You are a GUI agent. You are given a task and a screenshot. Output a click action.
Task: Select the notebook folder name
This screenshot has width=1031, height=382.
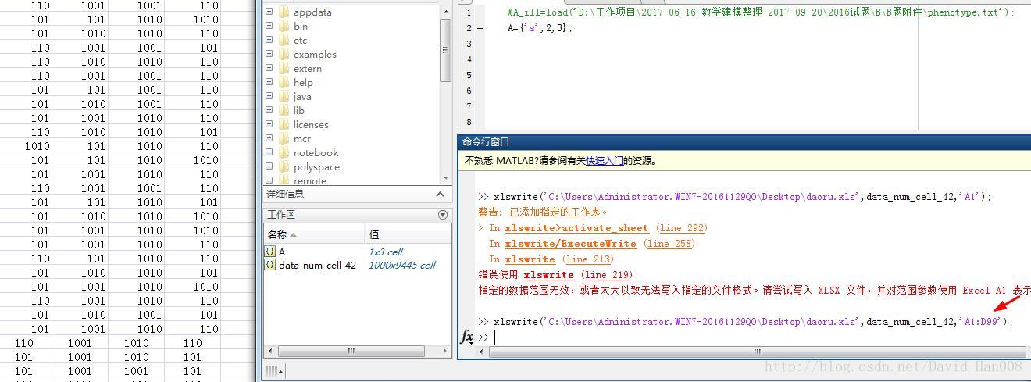tap(316, 152)
